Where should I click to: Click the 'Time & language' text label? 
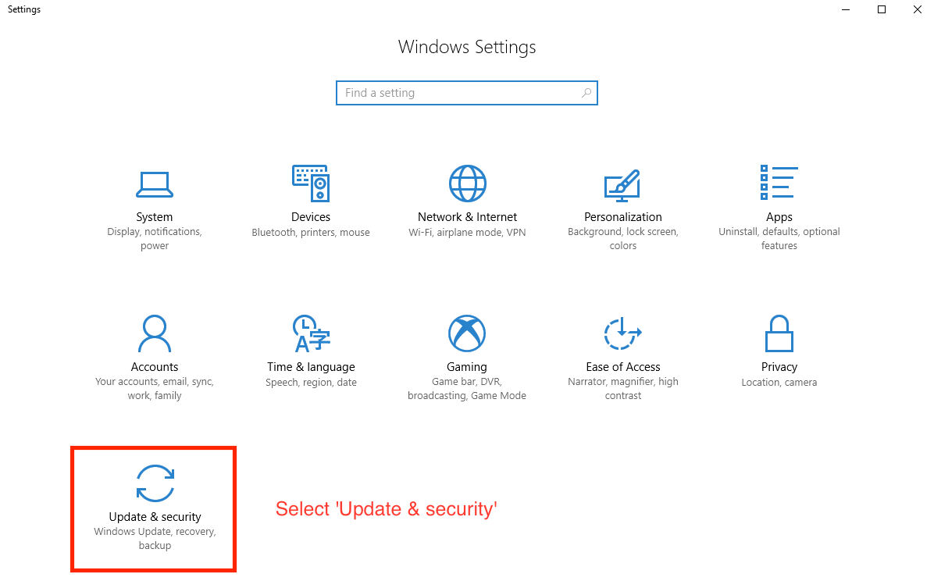coord(311,367)
